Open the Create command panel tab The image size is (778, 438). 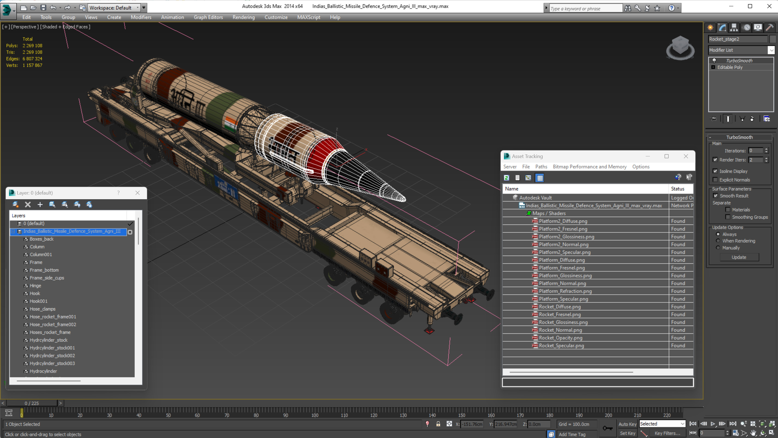pos(710,28)
